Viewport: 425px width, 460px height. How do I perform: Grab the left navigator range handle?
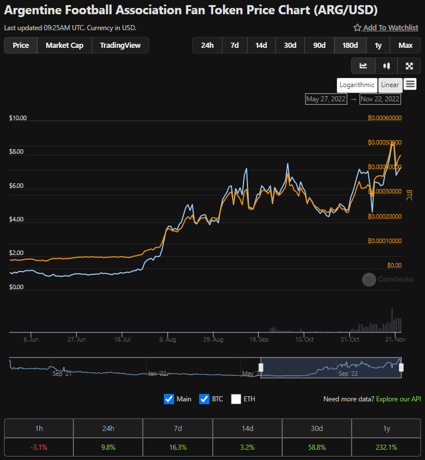tap(261, 367)
